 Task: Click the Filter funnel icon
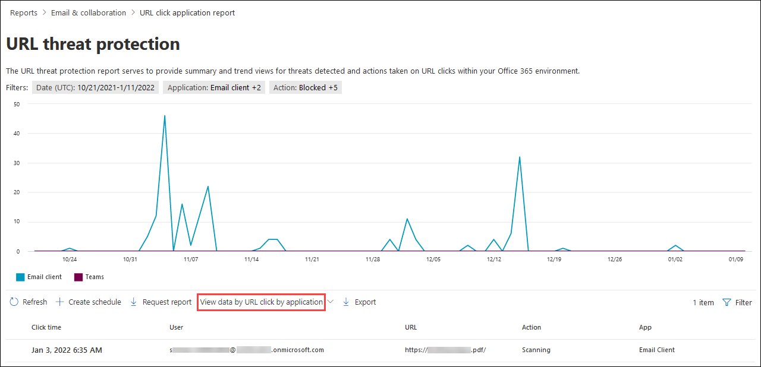click(x=727, y=302)
